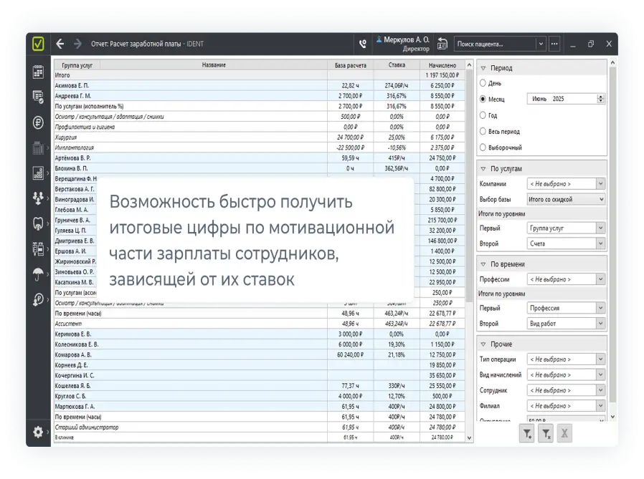The height and width of the screenshot is (479, 644).
Task: Select the Год period radio button
Action: [x=483, y=115]
